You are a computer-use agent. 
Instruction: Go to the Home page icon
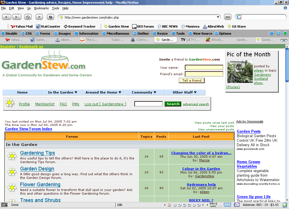(x=51, y=17)
